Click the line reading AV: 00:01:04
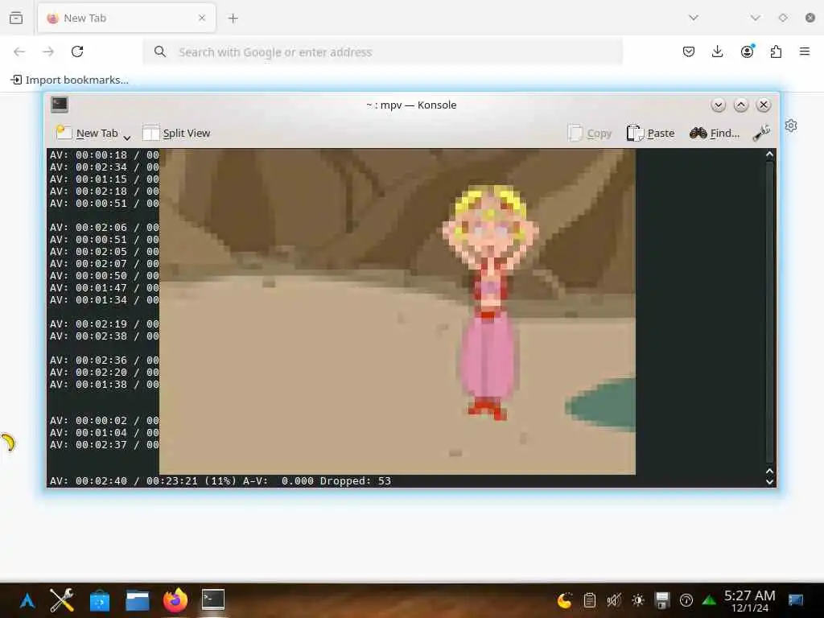This screenshot has width=824, height=618. pyautogui.click(x=104, y=432)
